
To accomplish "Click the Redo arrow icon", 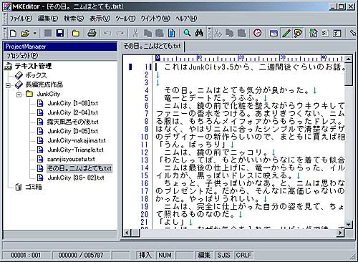I will [120, 33].
